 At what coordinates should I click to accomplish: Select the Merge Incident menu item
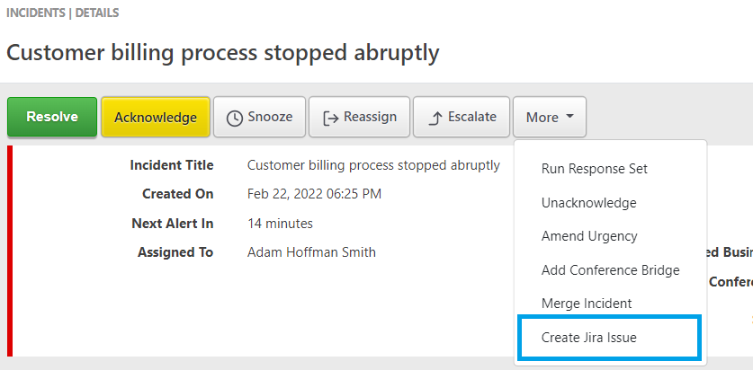587,304
